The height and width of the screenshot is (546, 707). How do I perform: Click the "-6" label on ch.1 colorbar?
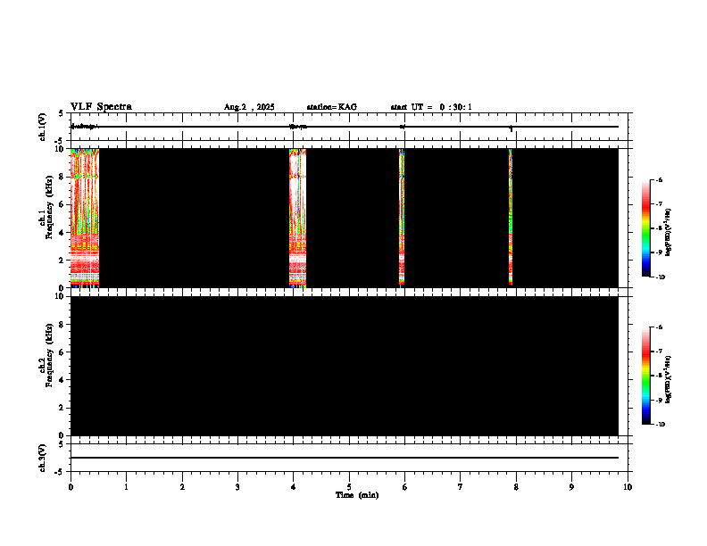(x=659, y=180)
